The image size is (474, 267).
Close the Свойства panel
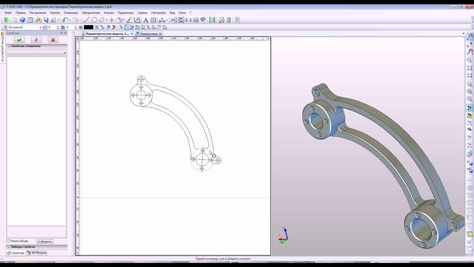tap(66, 33)
